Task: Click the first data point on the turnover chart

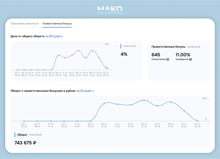Action: tap(24, 121)
